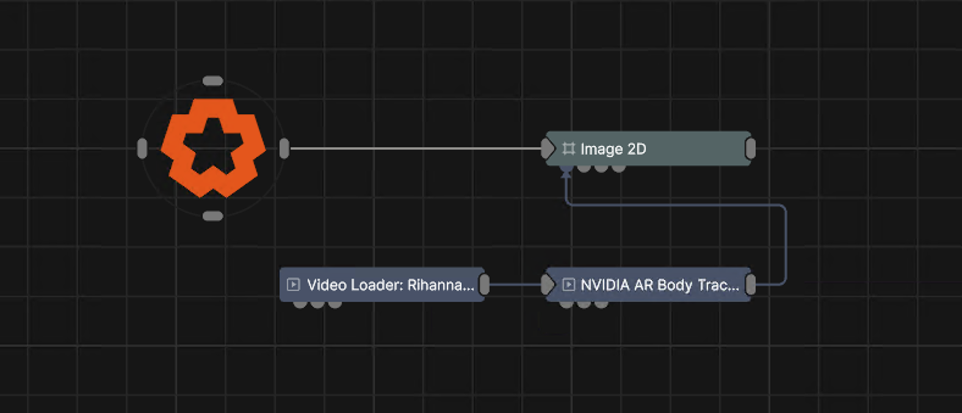
Task: Click the NVIDIA AR Body Tracking play icon
Action: (568, 284)
